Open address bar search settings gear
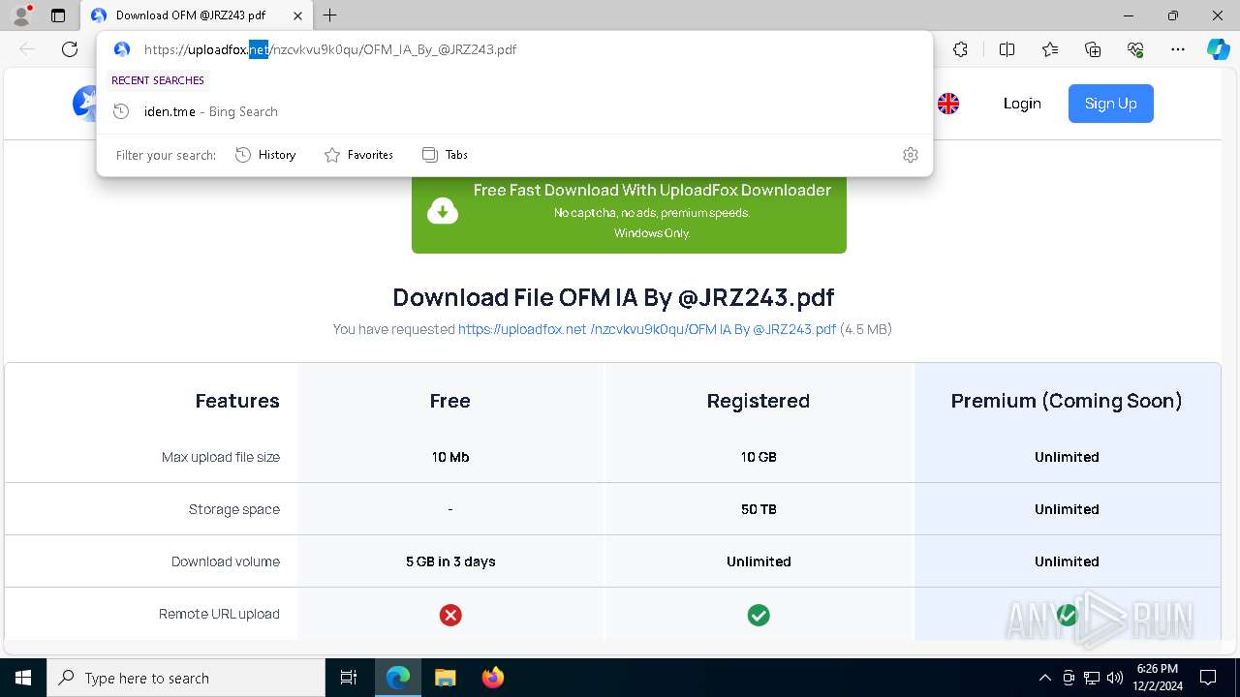This screenshot has height=697, width=1240. click(911, 155)
